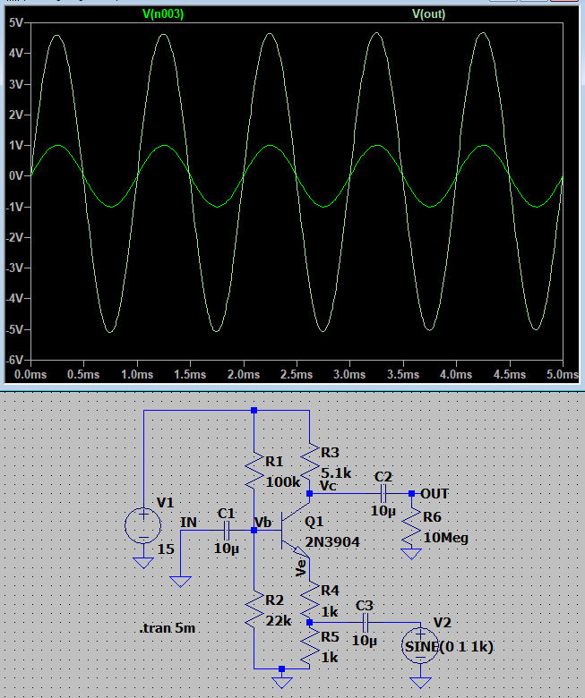Select the V2 sine source symbol
585x698 pixels.
click(x=419, y=649)
